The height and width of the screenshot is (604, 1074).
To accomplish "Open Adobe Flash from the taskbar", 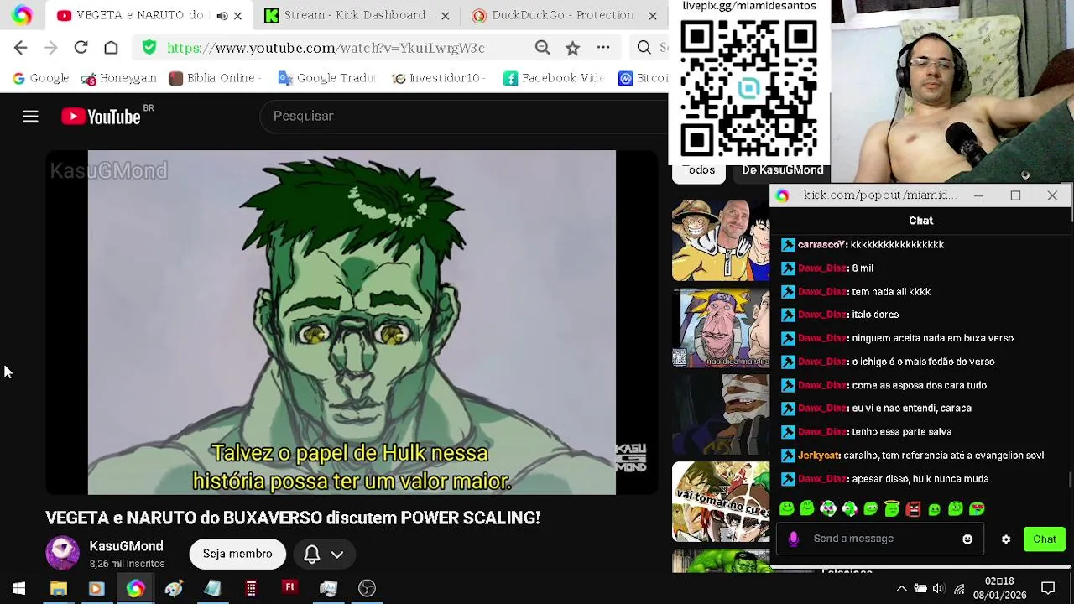I will click(289, 588).
